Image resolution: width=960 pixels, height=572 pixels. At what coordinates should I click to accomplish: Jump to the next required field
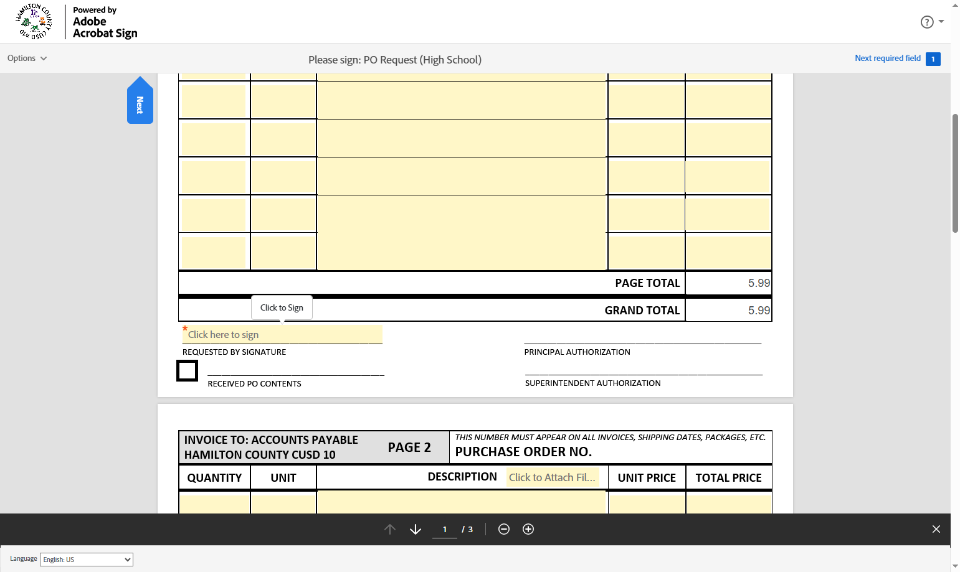pos(887,58)
